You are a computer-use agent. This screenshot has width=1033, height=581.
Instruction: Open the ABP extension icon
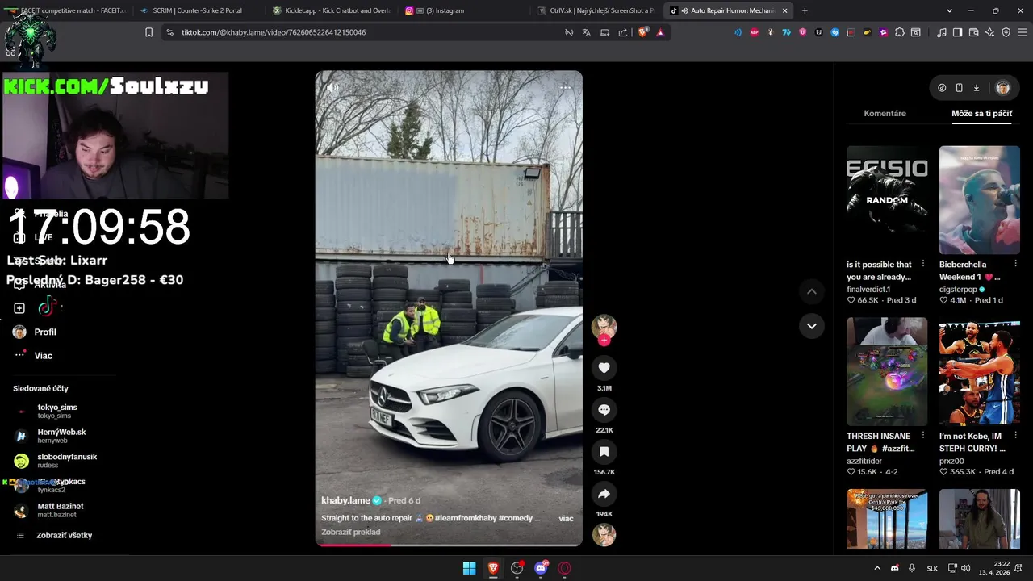[x=755, y=32]
